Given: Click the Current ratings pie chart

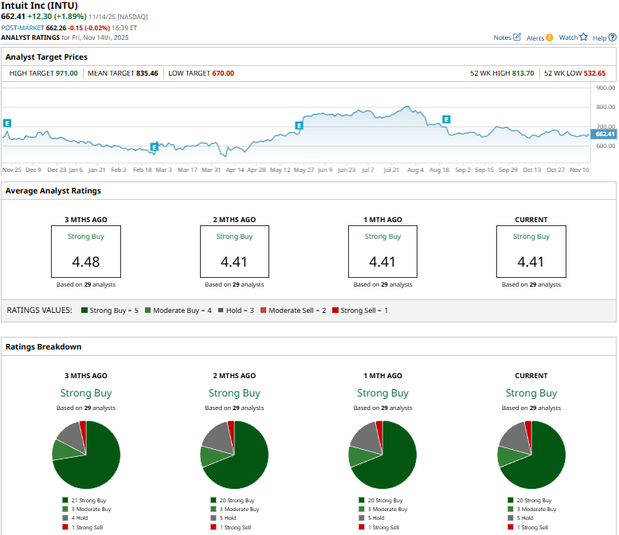Looking at the screenshot, I should (531, 455).
